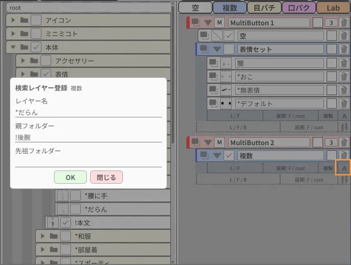Screen dimensions: 351x265
Task: Click the screen icon on *おこ row
Action: pyautogui.click(x=213, y=76)
